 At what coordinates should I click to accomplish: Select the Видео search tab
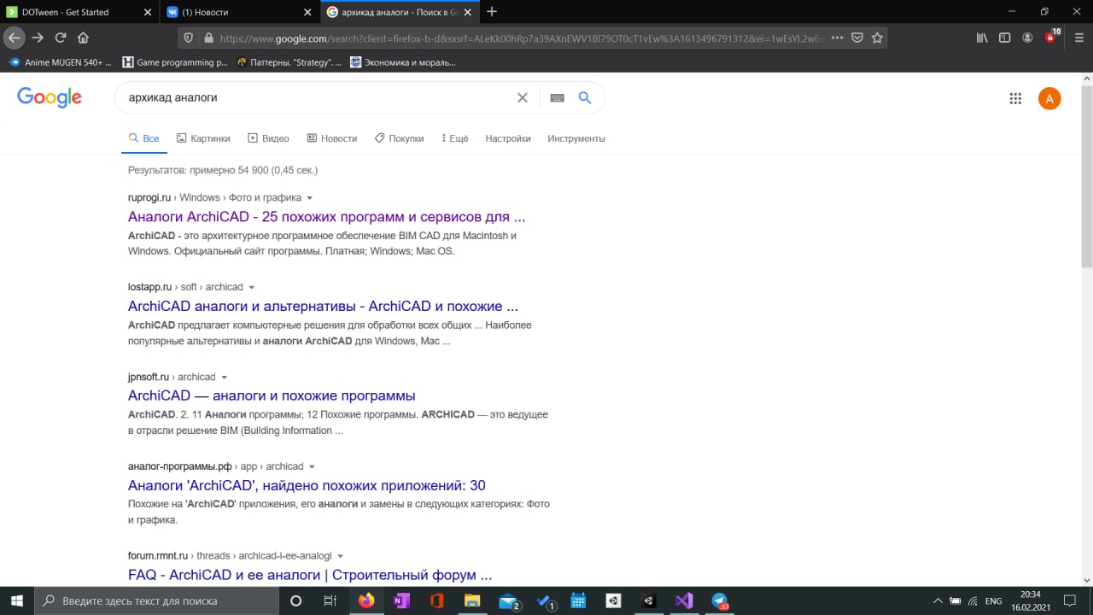click(x=268, y=138)
